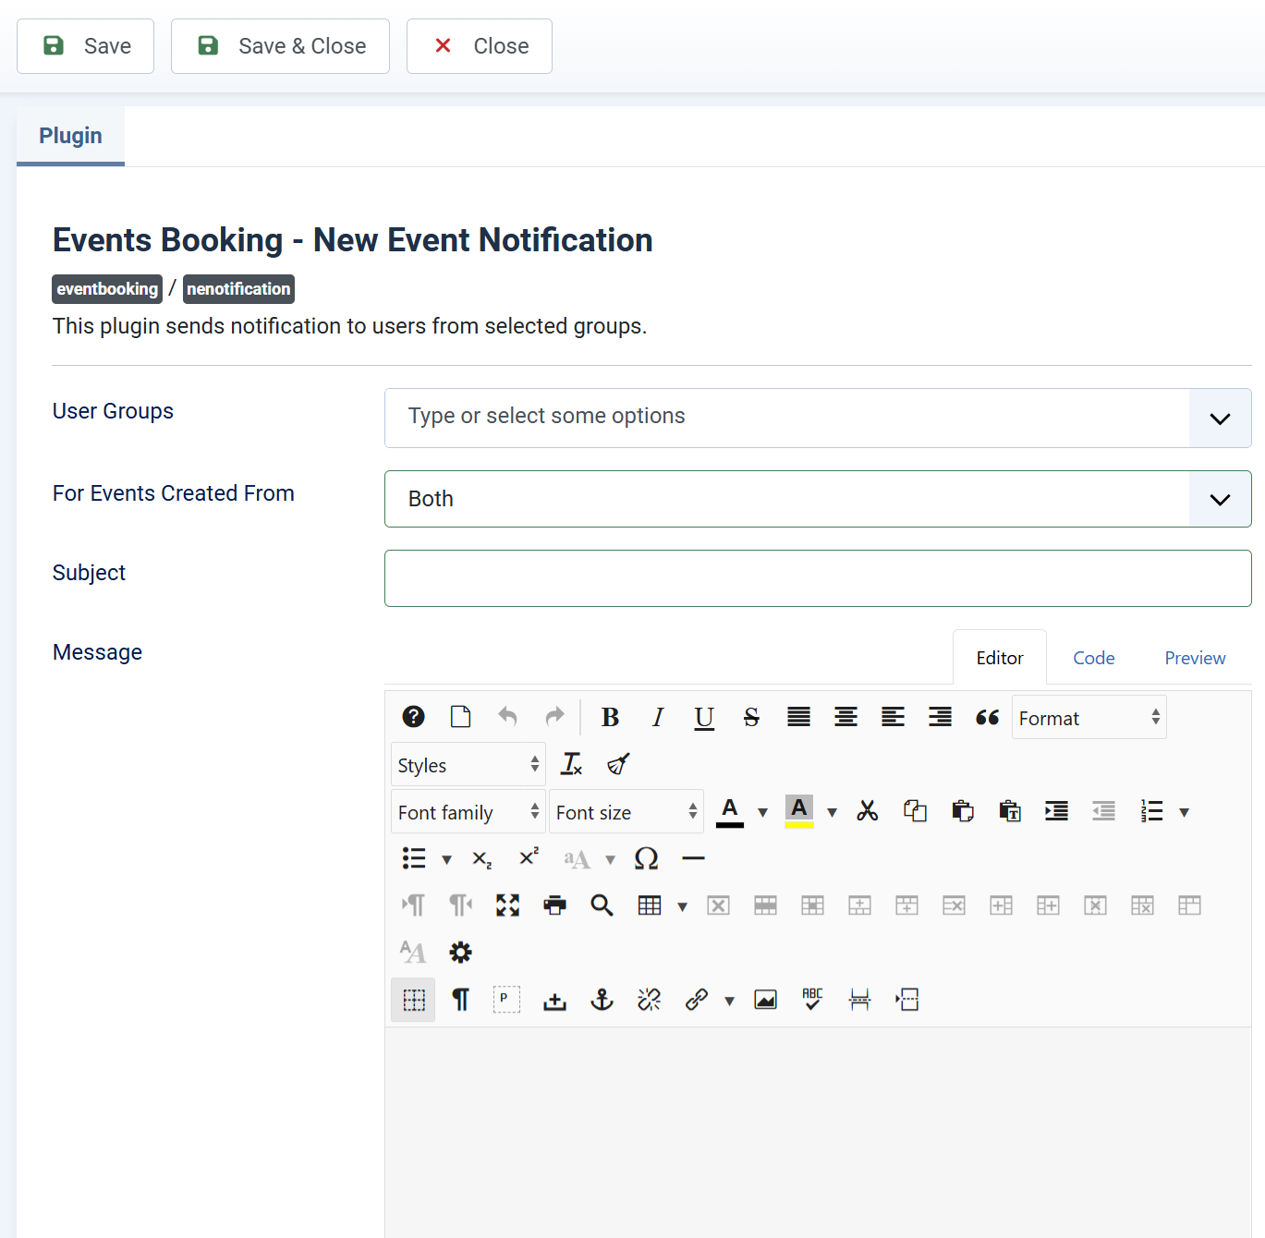This screenshot has height=1238, width=1265.
Task: Undo the last edit
Action: (x=507, y=717)
